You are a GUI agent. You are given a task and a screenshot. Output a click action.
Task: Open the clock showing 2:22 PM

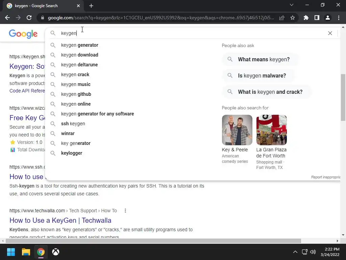pyautogui.click(x=330, y=252)
